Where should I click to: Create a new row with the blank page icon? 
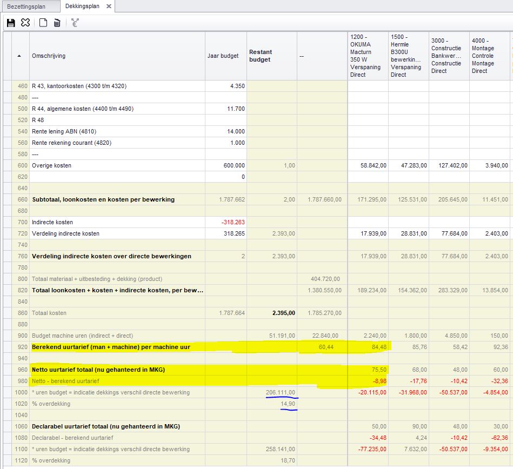pos(43,23)
